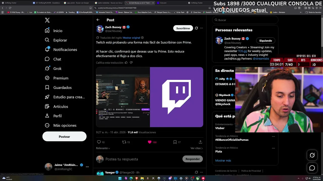Click the Suscribirse button
This screenshot has height=181, width=323.
[x=183, y=28]
